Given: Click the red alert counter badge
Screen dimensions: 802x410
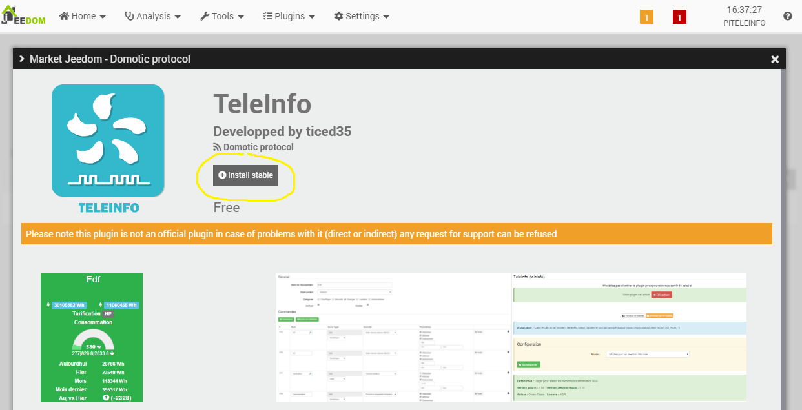Looking at the screenshot, I should click(679, 17).
